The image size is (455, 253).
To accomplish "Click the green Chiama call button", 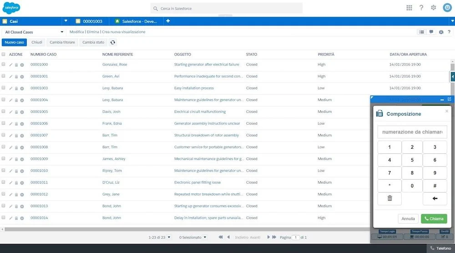I will pyautogui.click(x=434, y=218).
